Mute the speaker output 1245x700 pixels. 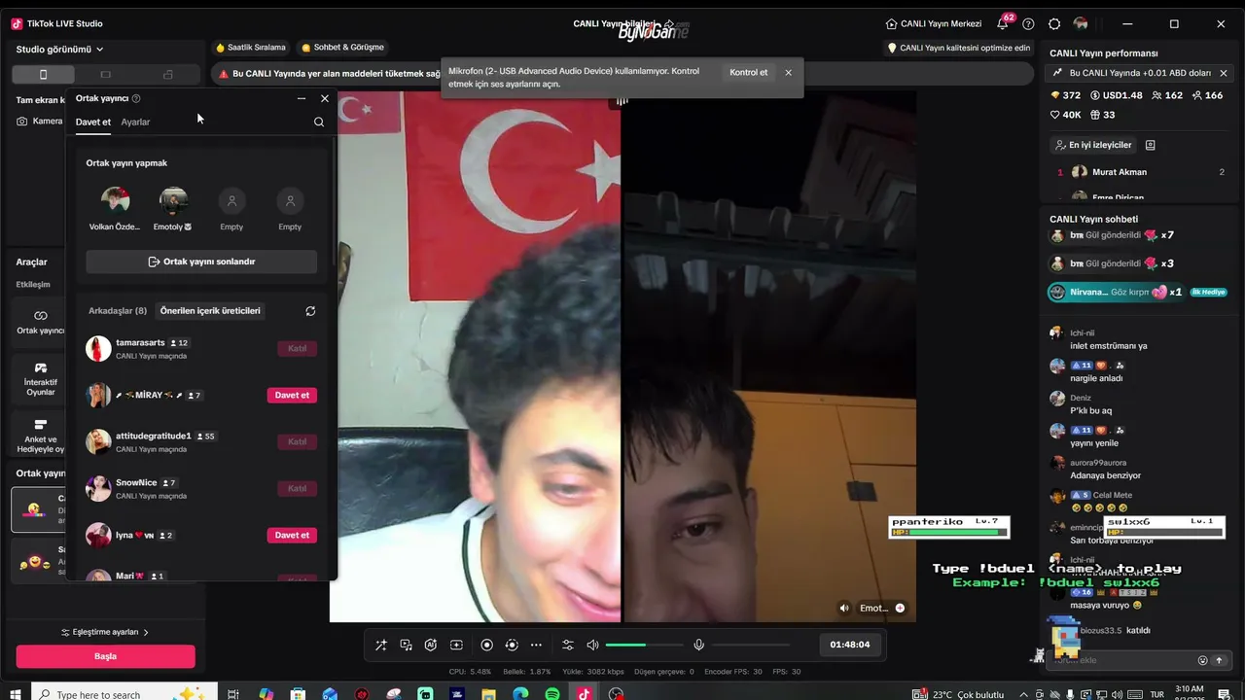[592, 645]
